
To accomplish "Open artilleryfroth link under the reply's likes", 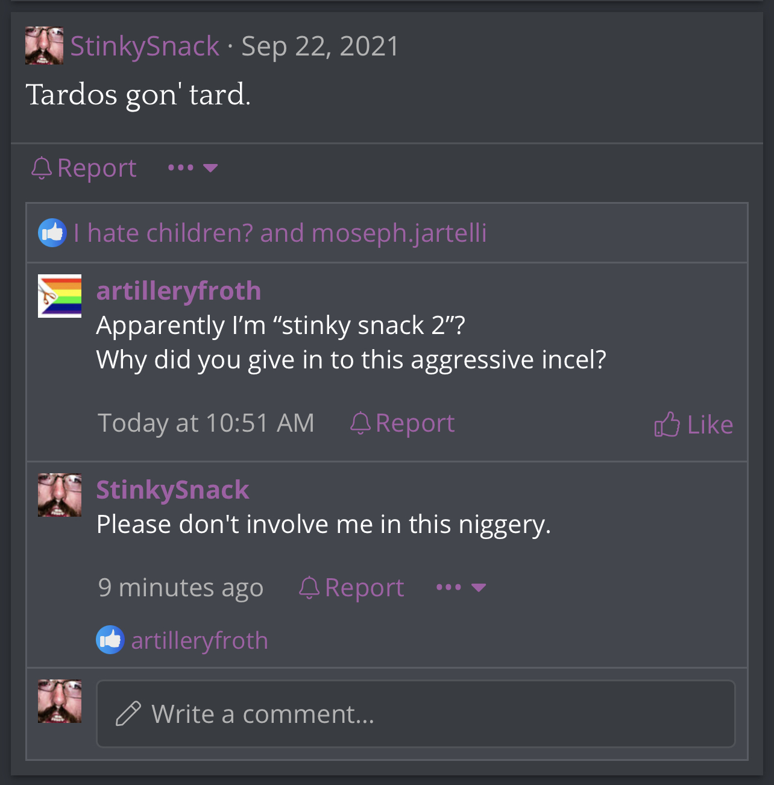I will coord(200,640).
